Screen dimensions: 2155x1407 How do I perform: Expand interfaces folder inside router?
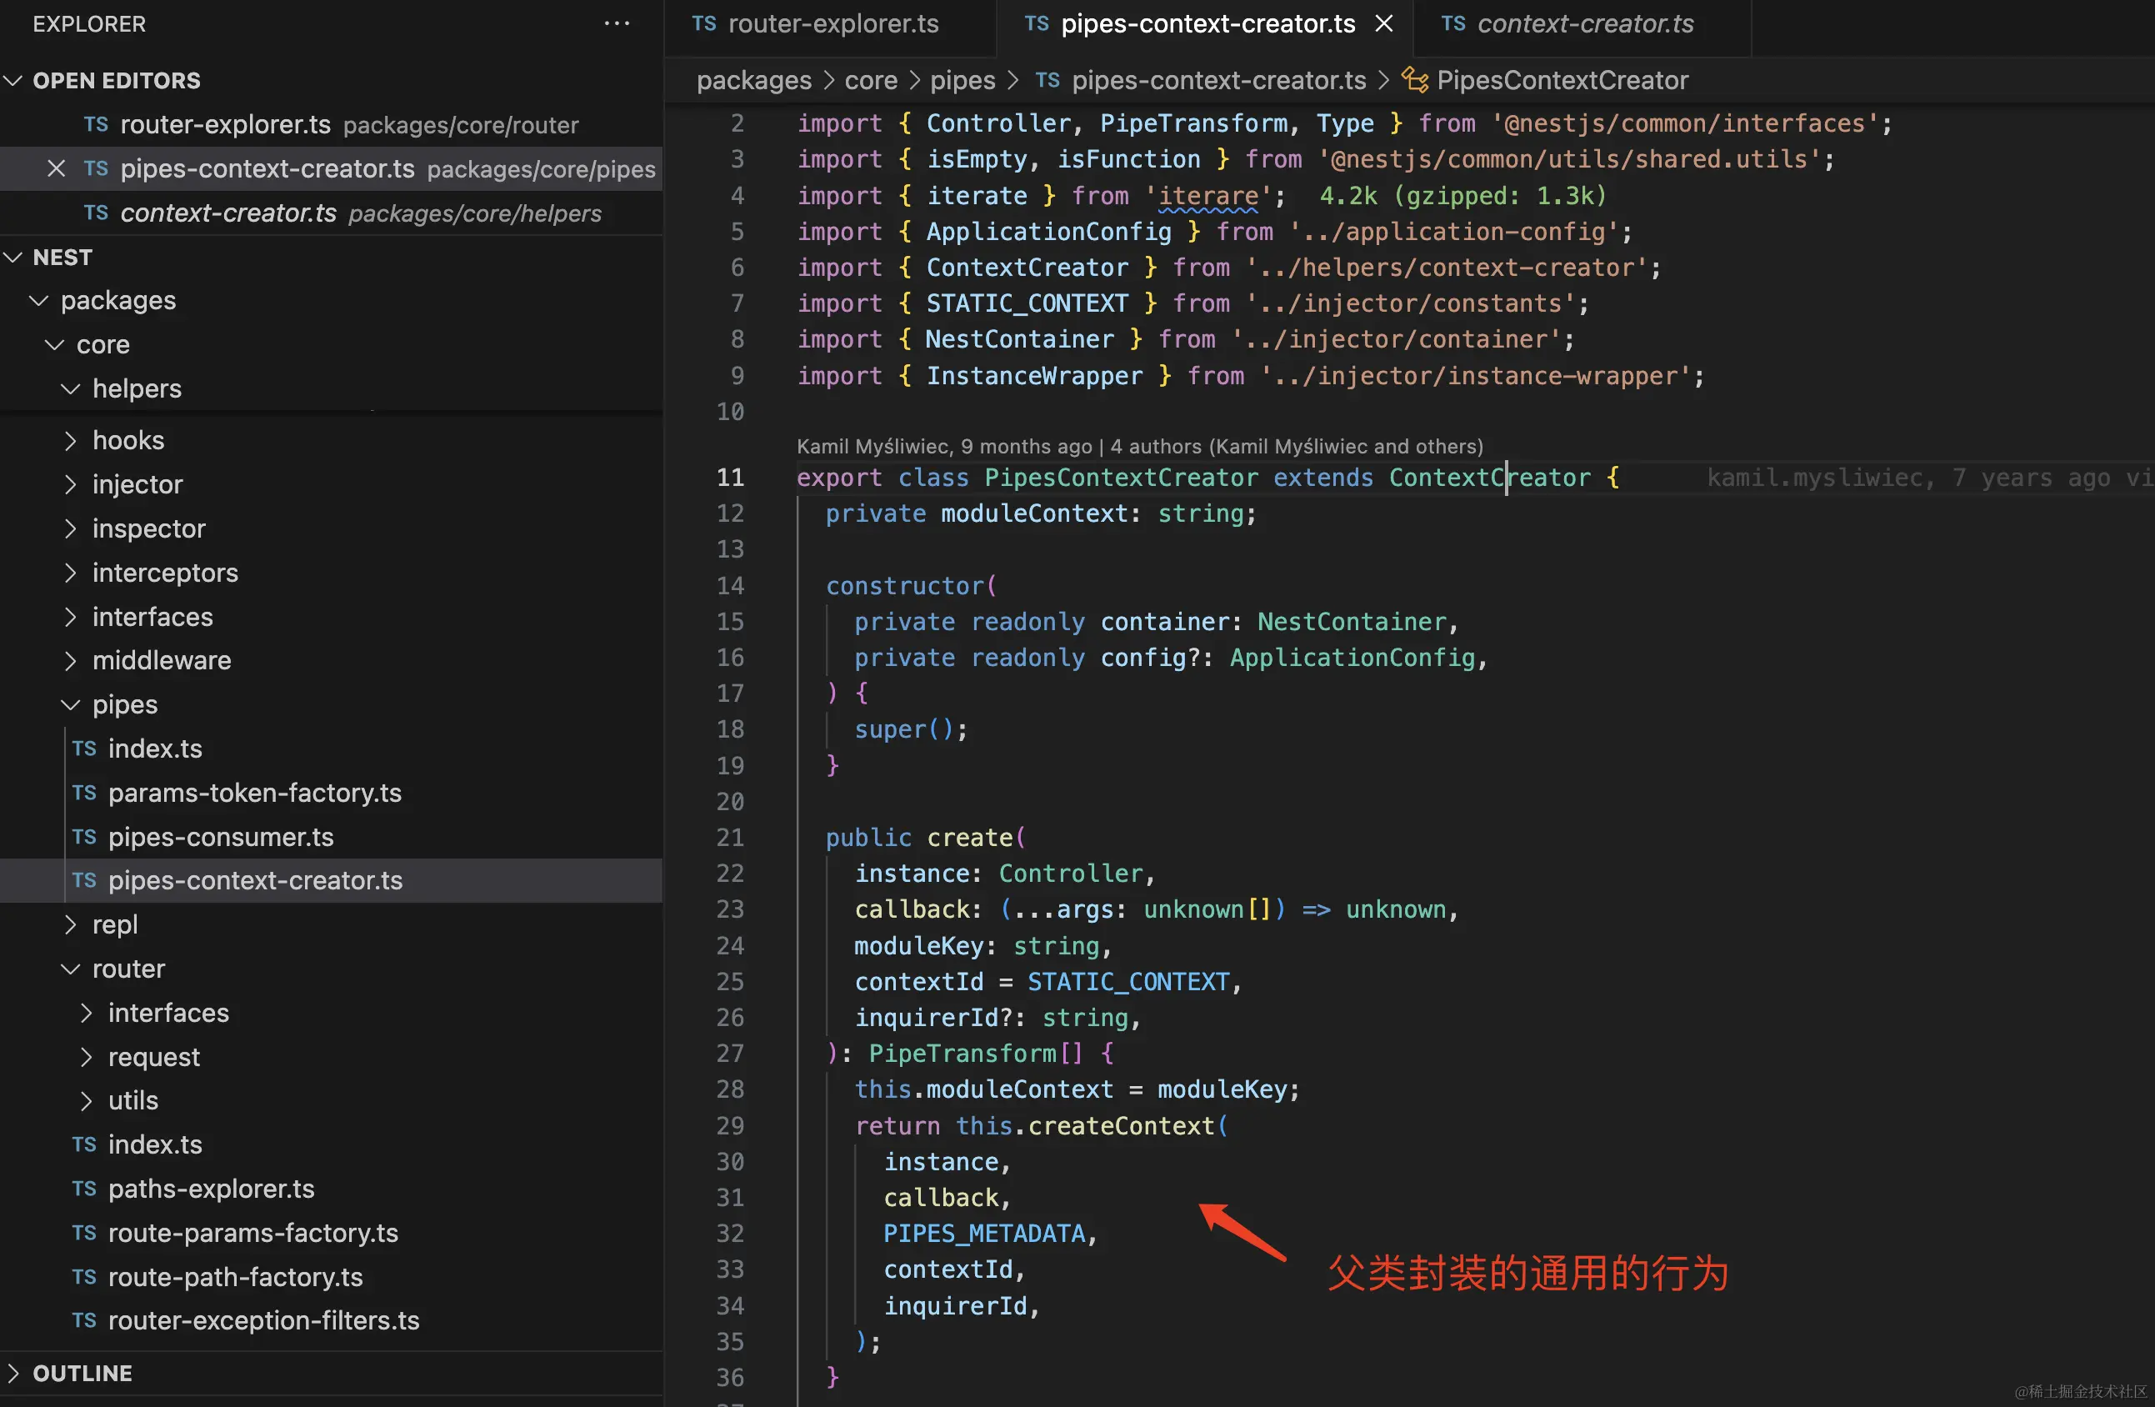87,1012
